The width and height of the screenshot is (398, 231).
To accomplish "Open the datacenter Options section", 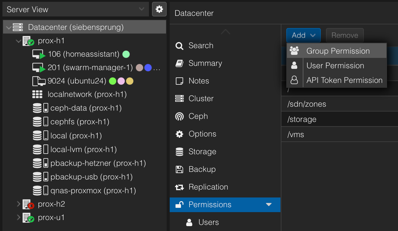I will click(225, 134).
